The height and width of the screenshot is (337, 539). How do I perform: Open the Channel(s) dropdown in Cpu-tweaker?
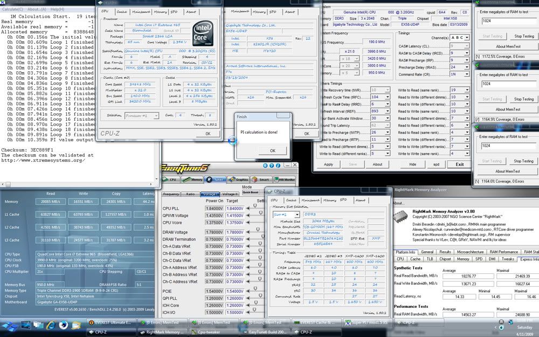pyautogui.click(x=459, y=38)
